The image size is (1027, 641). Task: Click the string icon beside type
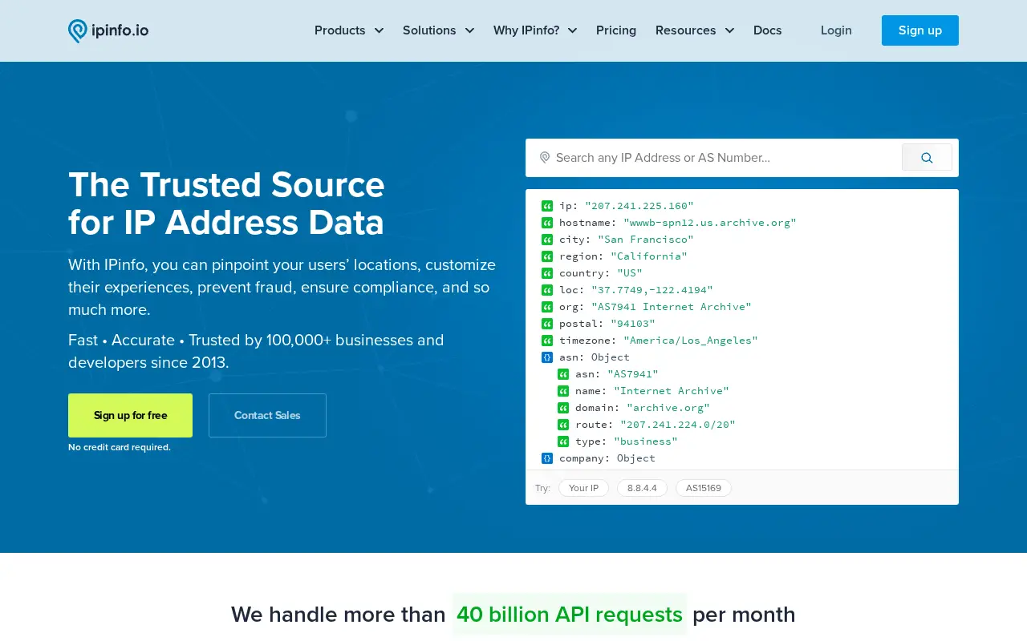563,441
